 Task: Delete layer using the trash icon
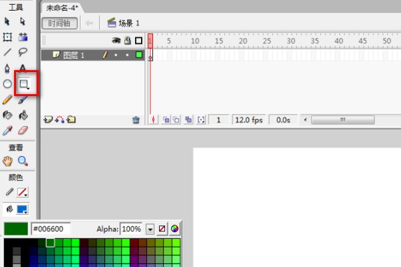pyautogui.click(x=136, y=120)
